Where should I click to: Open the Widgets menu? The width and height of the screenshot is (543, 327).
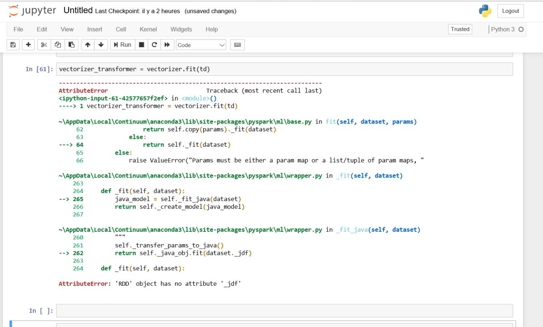click(181, 29)
